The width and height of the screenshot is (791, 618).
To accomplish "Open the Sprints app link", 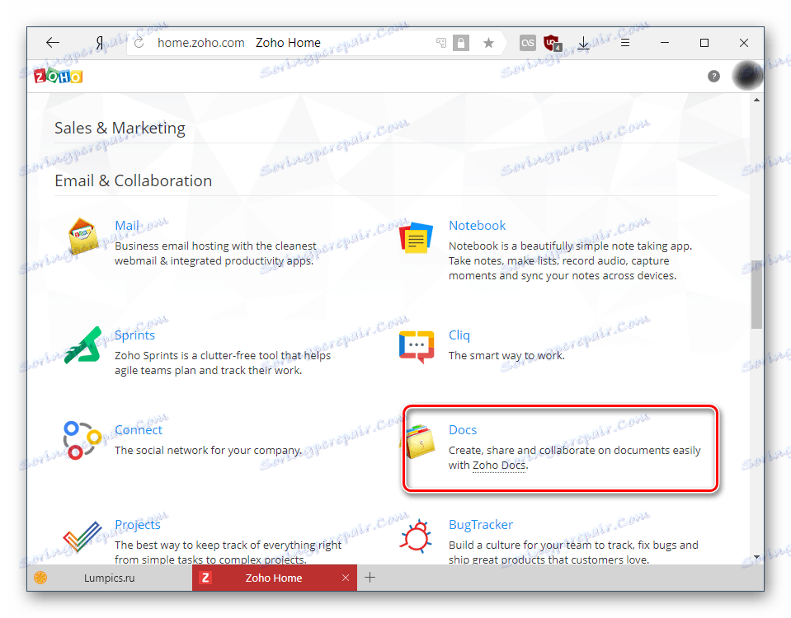I will [x=134, y=335].
